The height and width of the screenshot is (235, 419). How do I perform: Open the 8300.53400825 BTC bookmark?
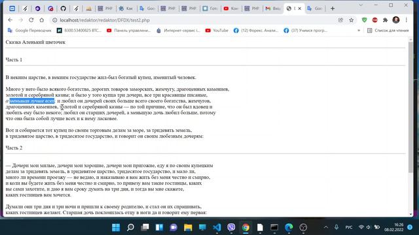(x=79, y=31)
